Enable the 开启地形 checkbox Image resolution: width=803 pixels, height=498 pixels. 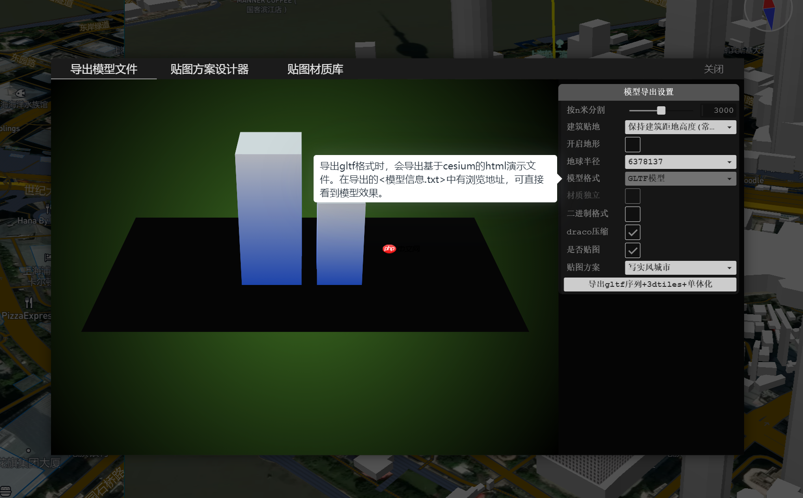(633, 144)
